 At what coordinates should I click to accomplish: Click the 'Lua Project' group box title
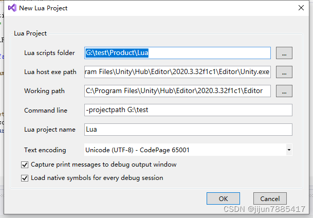[30, 33]
